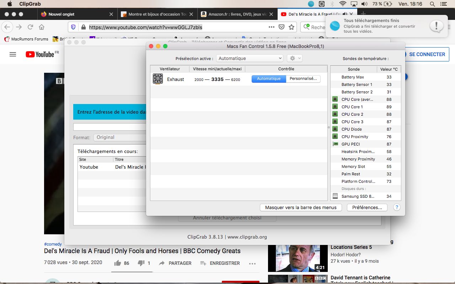Click the #comedy hashtag link

click(53, 244)
